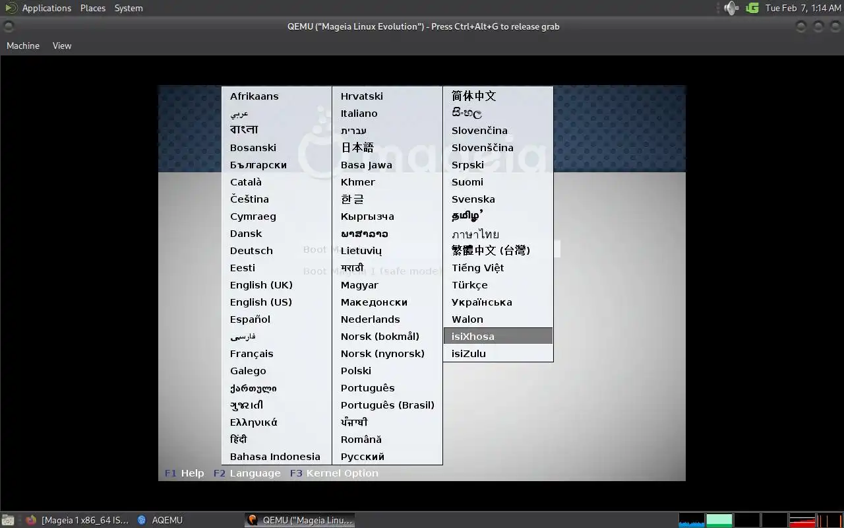Image resolution: width=844 pixels, height=528 pixels.
Task: Click F2 Language in boot menu
Action: 247,473
